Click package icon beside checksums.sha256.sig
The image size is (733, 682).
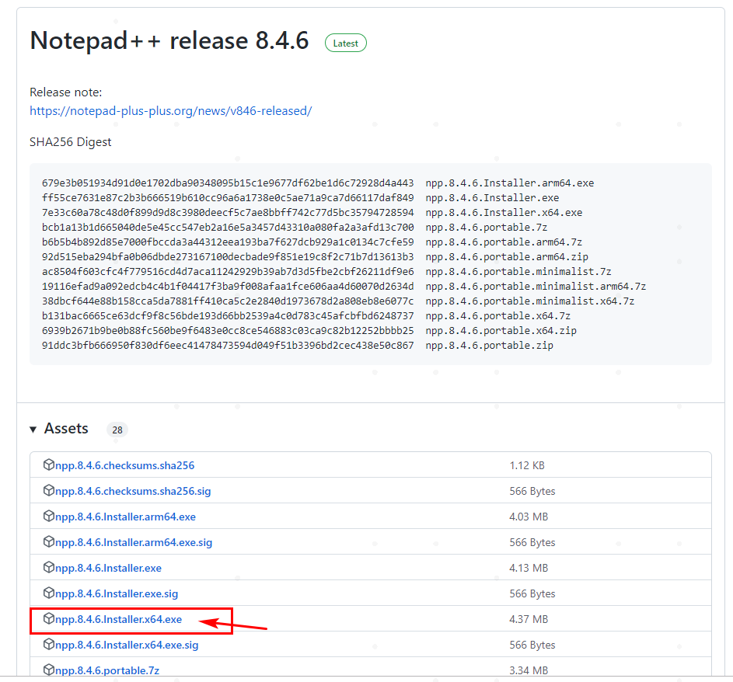point(49,490)
